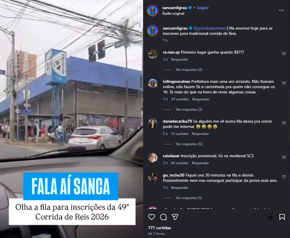Download the video with the download icon
The width and height of the screenshot is (290, 238).
tap(271, 217)
